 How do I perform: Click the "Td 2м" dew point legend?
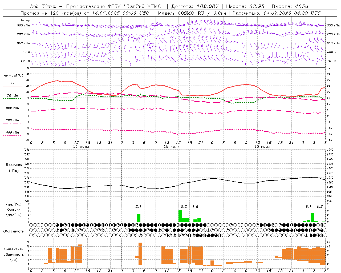pos(13,95)
